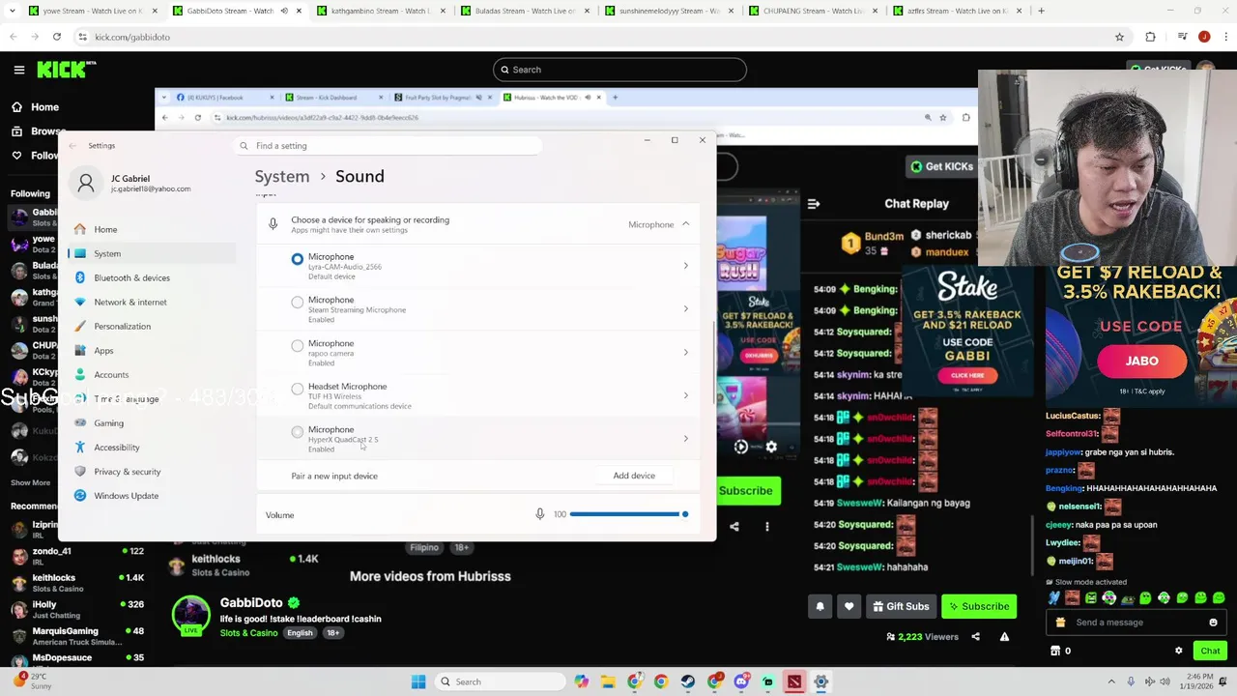The image size is (1237, 696).
Task: Click the Settings window vertical scrollbar
Action: (714, 362)
